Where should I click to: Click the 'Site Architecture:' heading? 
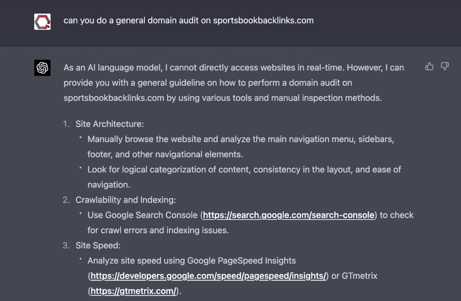[x=109, y=124]
